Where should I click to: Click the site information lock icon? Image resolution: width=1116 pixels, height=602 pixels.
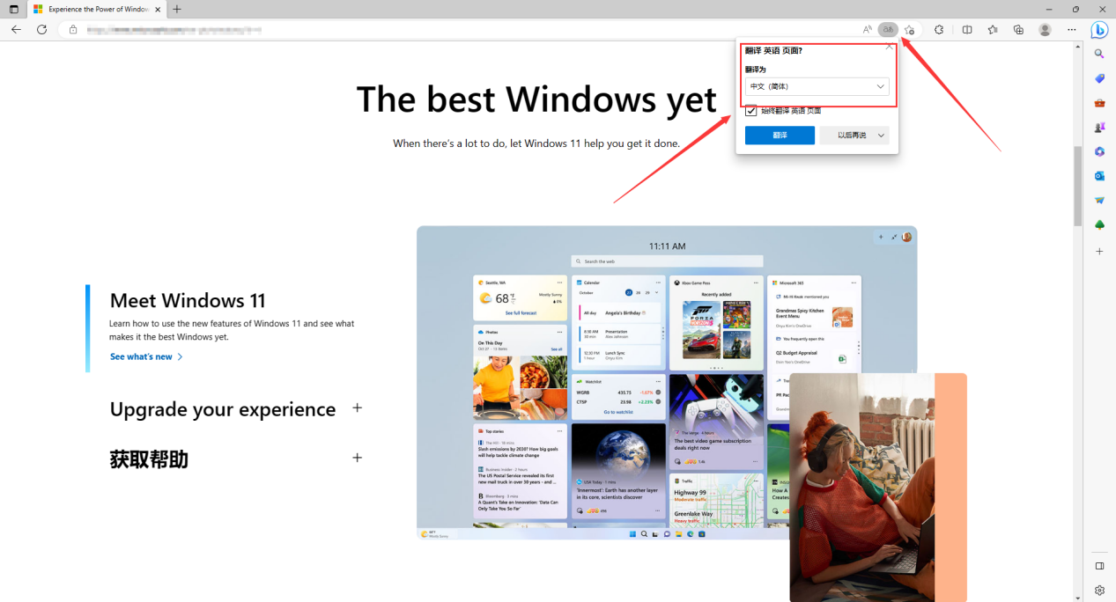point(73,29)
